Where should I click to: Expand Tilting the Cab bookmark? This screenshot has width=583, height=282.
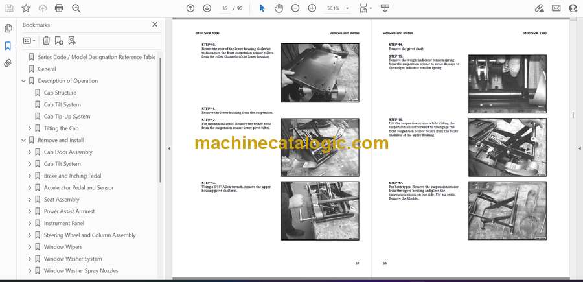(30, 128)
